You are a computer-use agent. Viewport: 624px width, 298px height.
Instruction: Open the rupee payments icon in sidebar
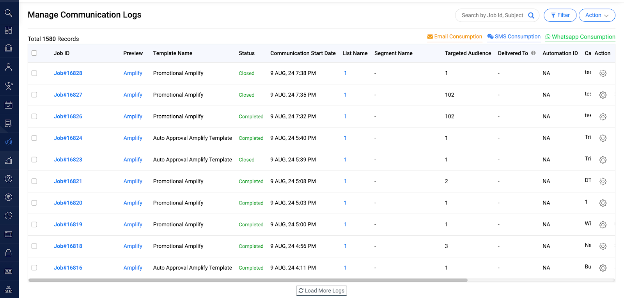(x=9, y=197)
